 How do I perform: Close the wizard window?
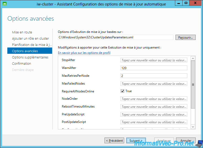(x=195, y=3)
